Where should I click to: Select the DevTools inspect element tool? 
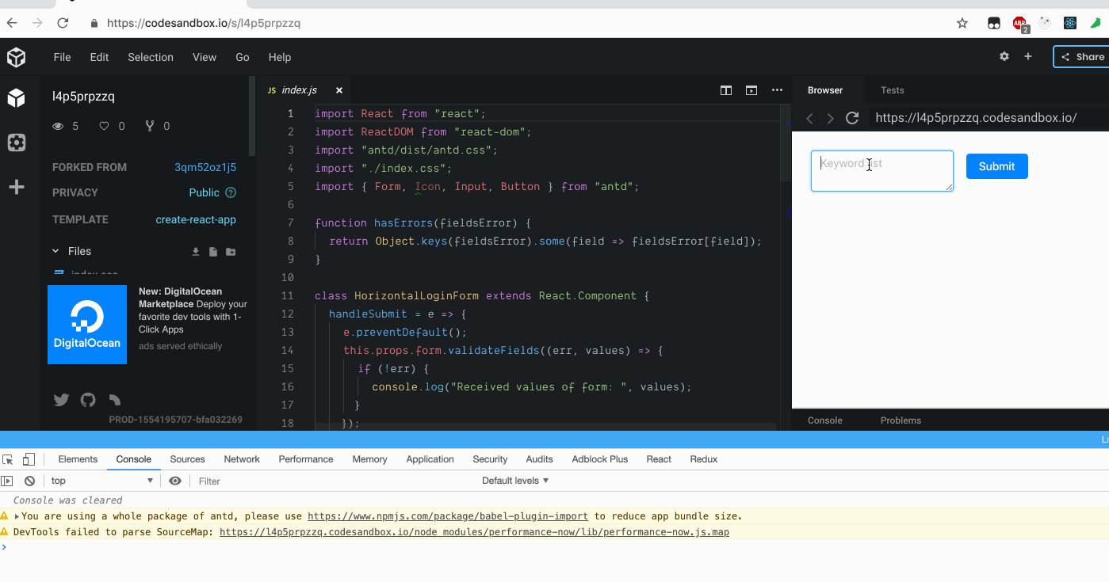tap(7, 458)
